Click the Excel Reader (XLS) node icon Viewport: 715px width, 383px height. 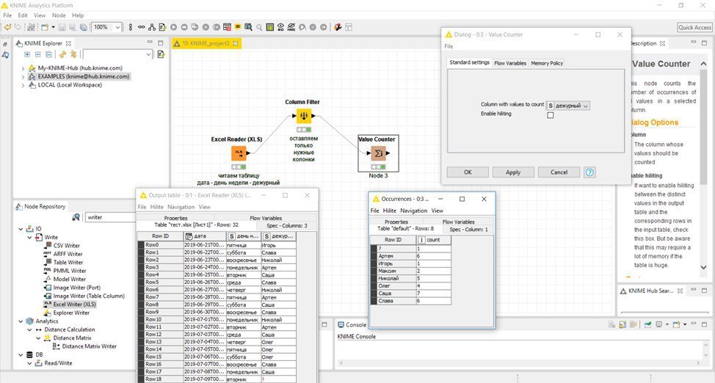pyautogui.click(x=239, y=153)
